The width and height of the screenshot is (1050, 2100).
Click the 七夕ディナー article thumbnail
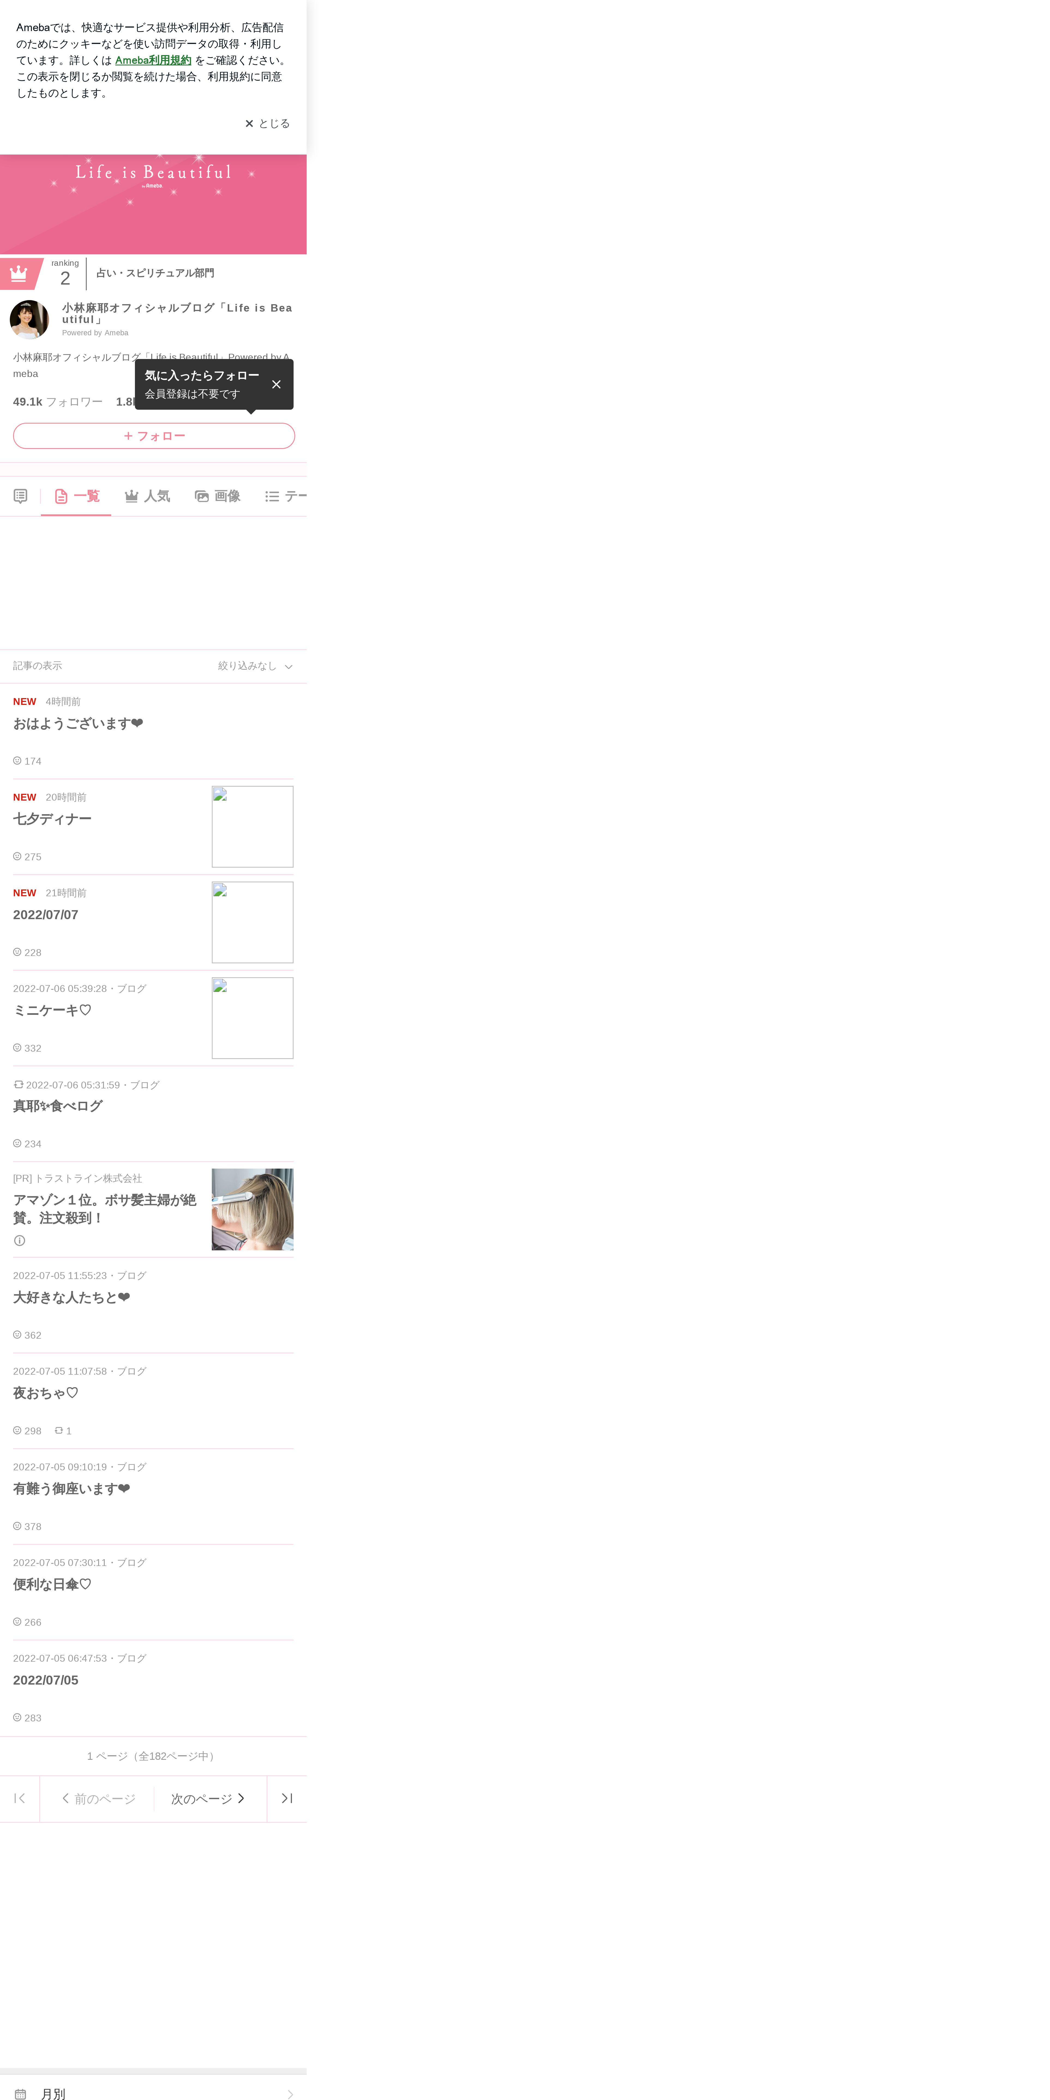[253, 827]
